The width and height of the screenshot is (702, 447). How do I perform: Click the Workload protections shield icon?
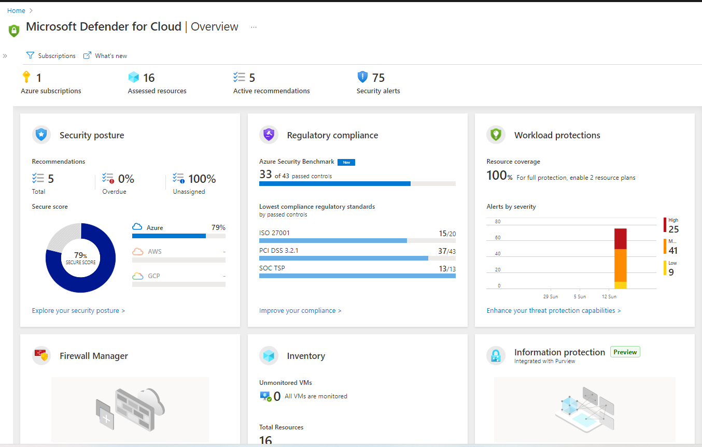click(496, 135)
